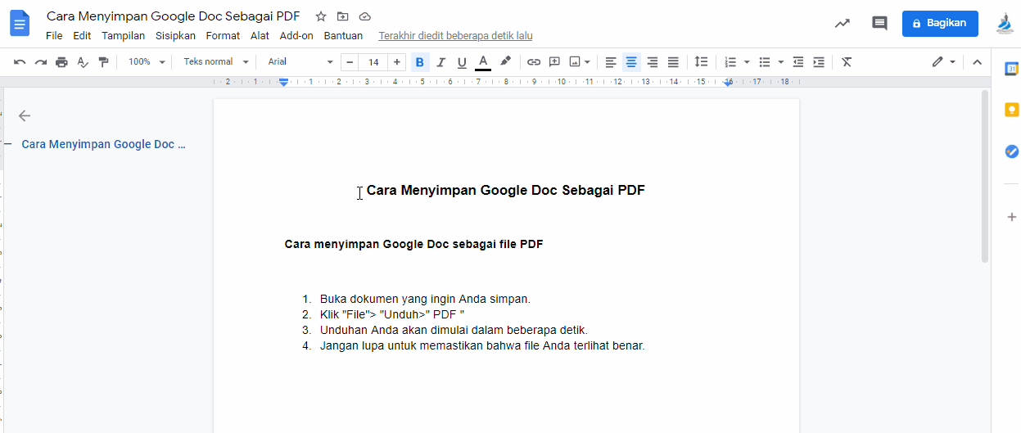
Task: Increase paragraph indent
Action: 819,62
